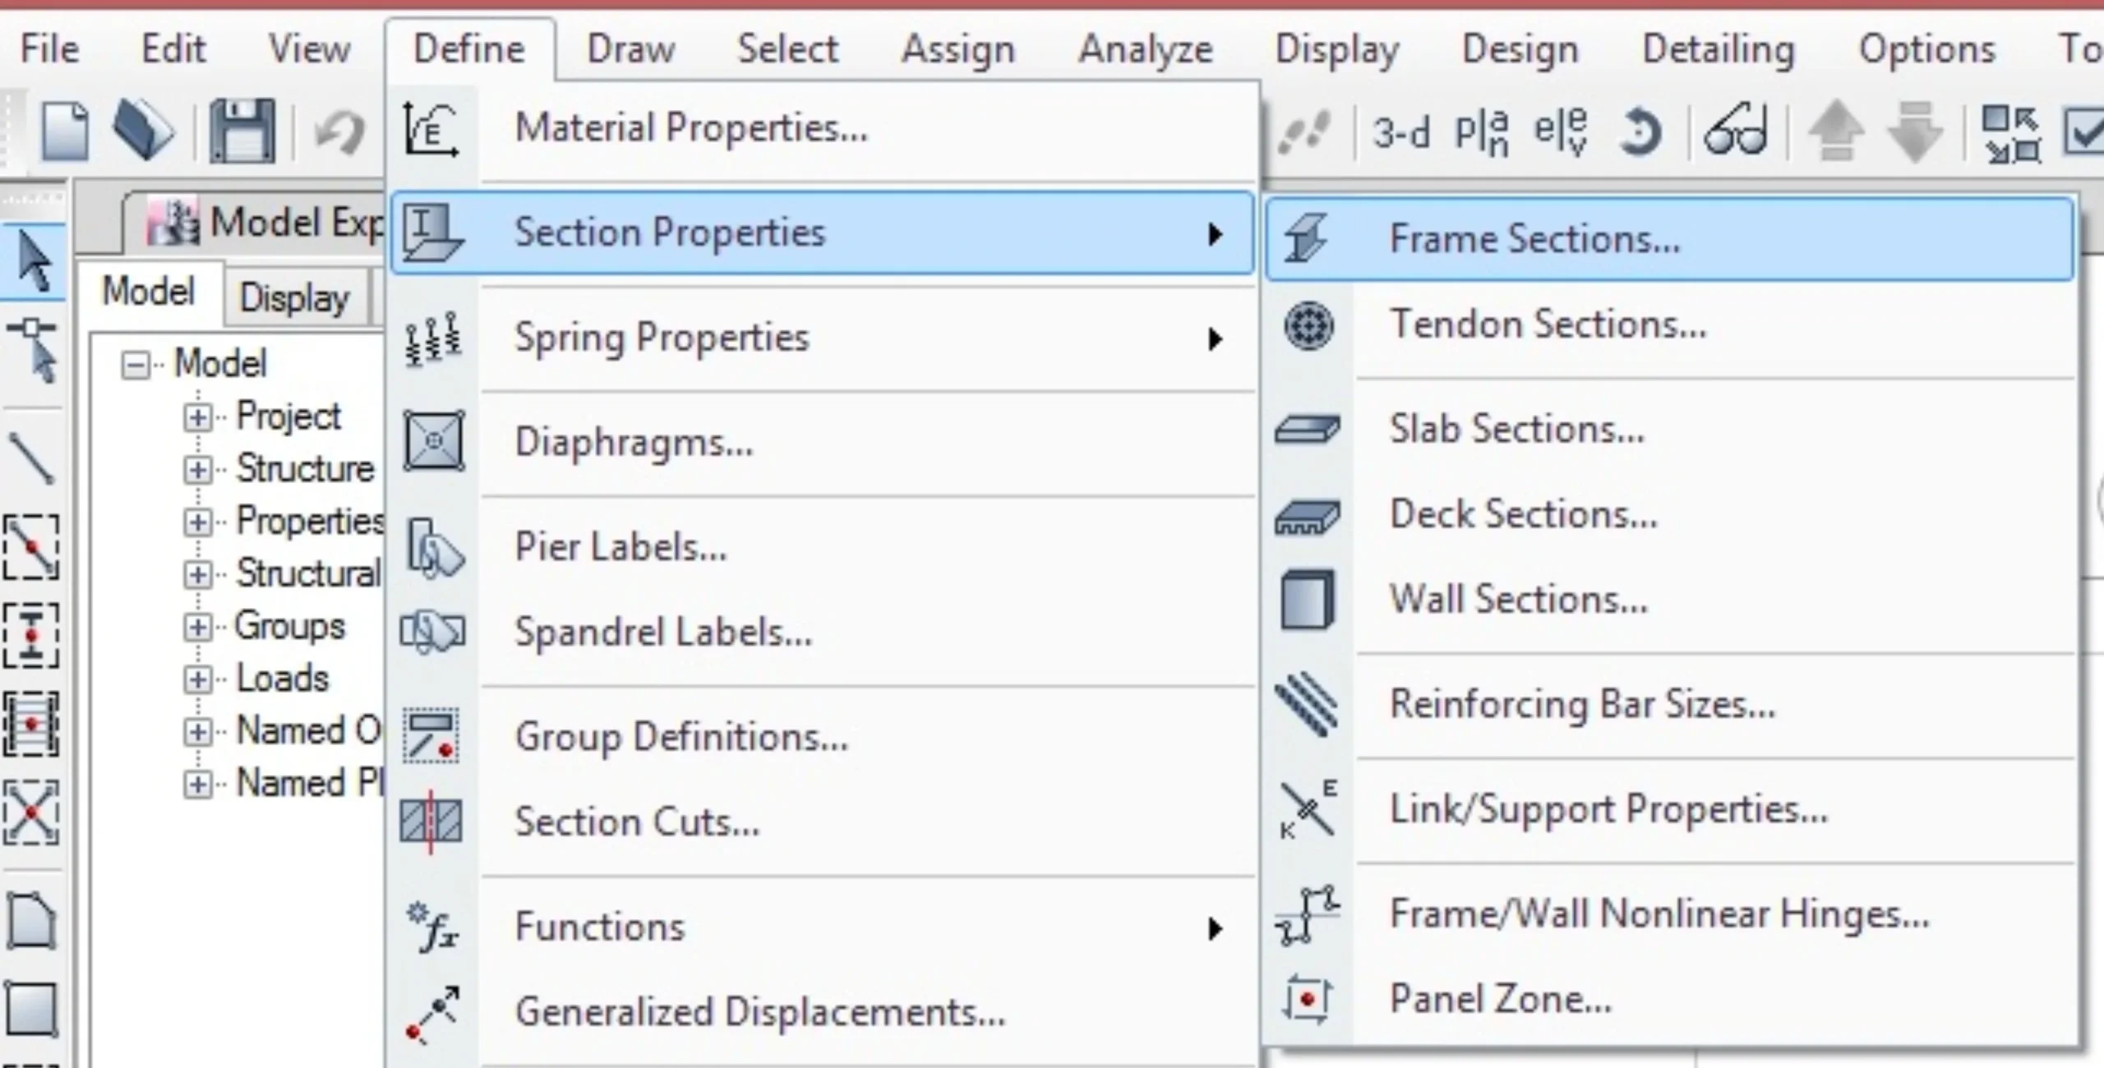The image size is (2104, 1068).
Task: Collapse the Model root tree node
Action: [x=135, y=365]
